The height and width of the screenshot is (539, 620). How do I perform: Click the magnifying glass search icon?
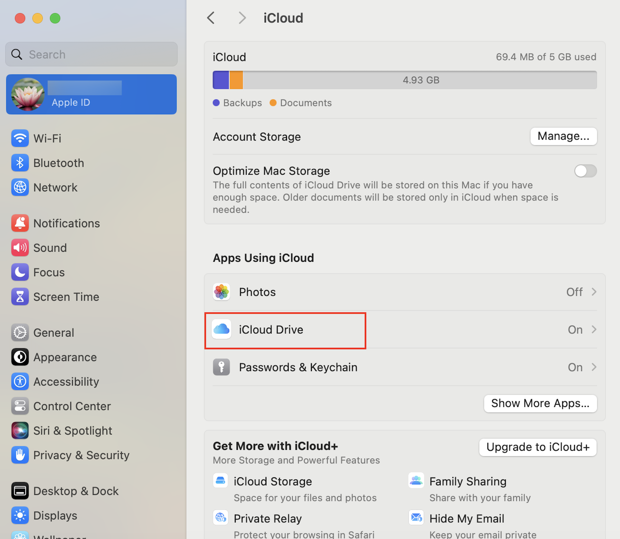click(x=16, y=55)
